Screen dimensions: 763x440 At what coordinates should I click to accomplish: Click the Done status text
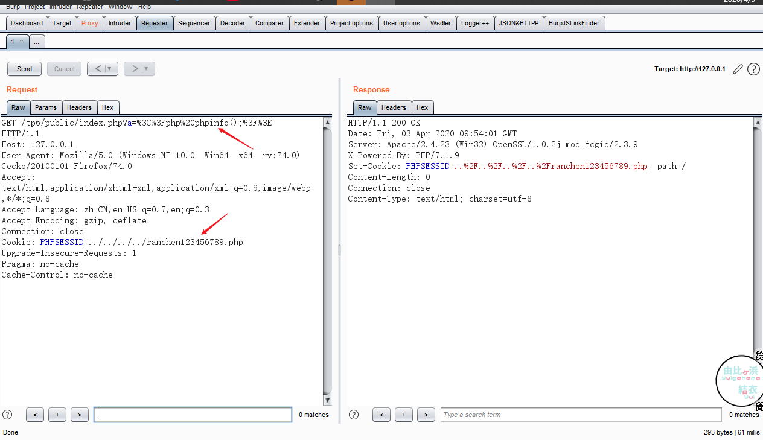tap(11, 432)
